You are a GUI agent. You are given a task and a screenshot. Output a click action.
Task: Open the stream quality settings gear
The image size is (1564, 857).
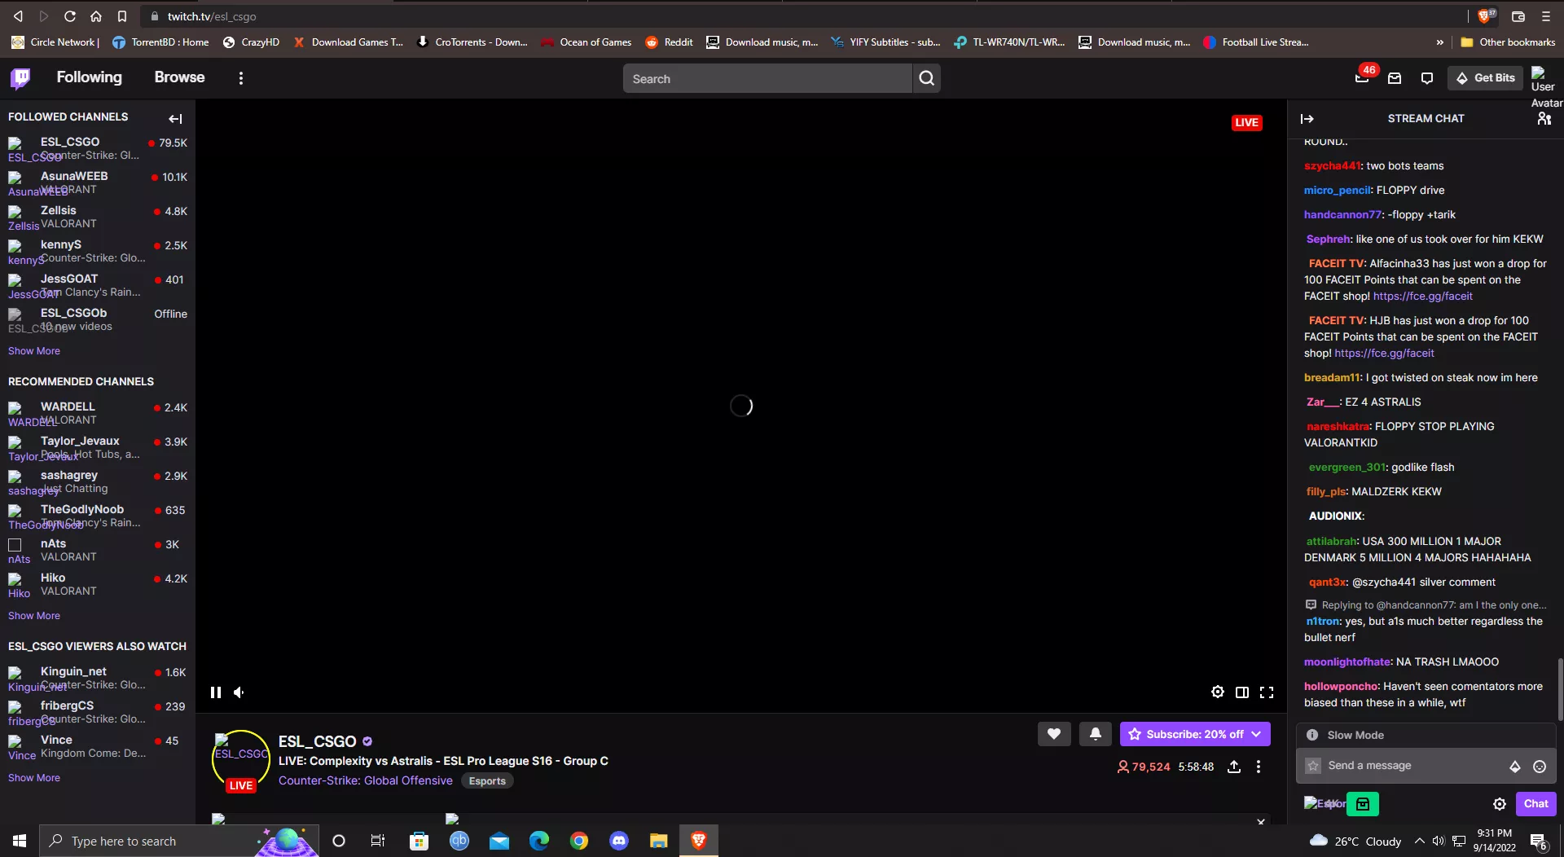coord(1218,692)
